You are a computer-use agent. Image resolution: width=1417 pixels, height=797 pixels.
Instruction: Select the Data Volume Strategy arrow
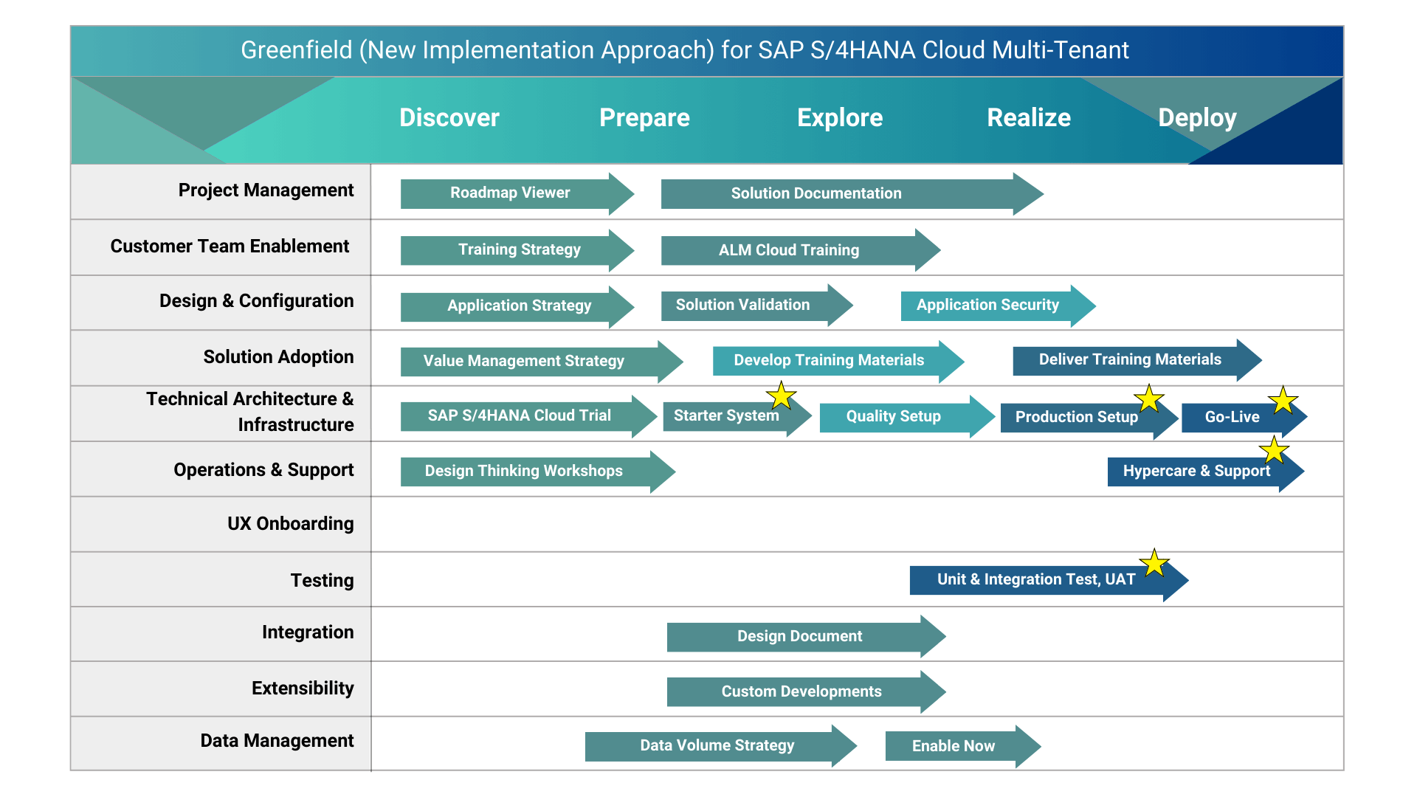[x=720, y=746]
